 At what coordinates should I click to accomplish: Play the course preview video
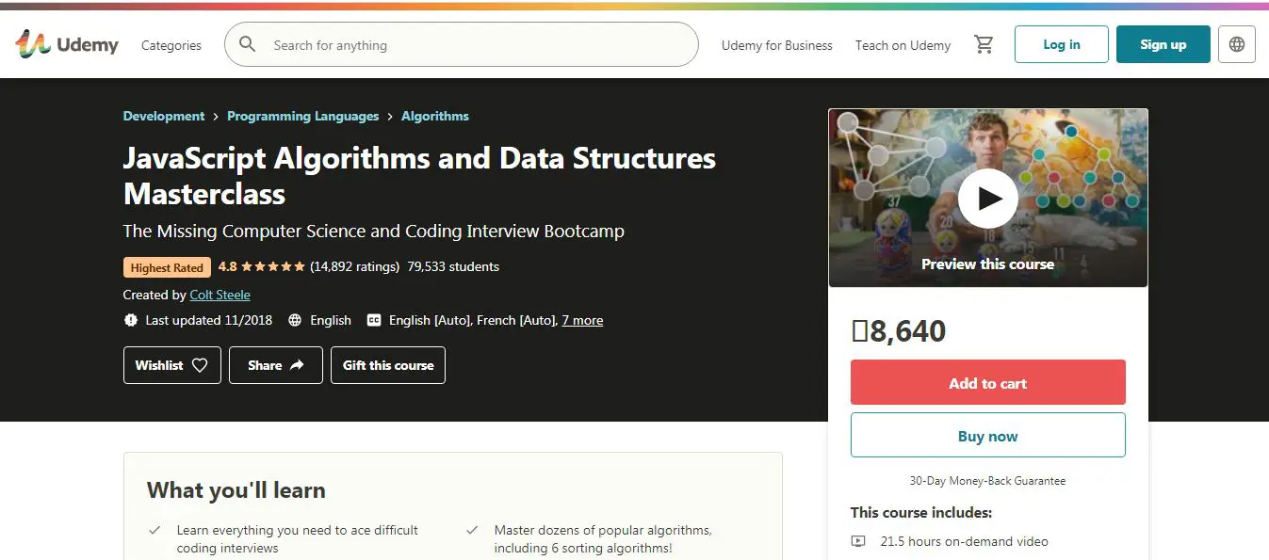(x=987, y=199)
